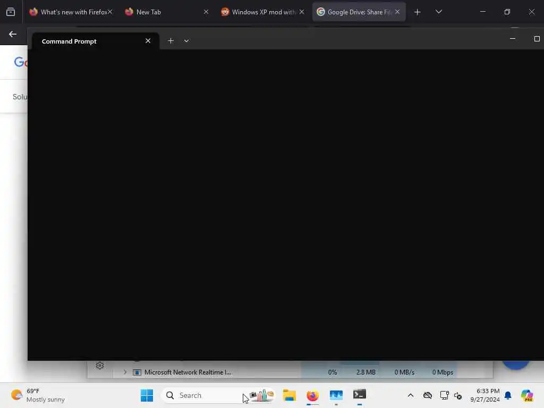The image size is (544, 408).
Task: Open Task Manager from taskbar
Action: pos(336,395)
